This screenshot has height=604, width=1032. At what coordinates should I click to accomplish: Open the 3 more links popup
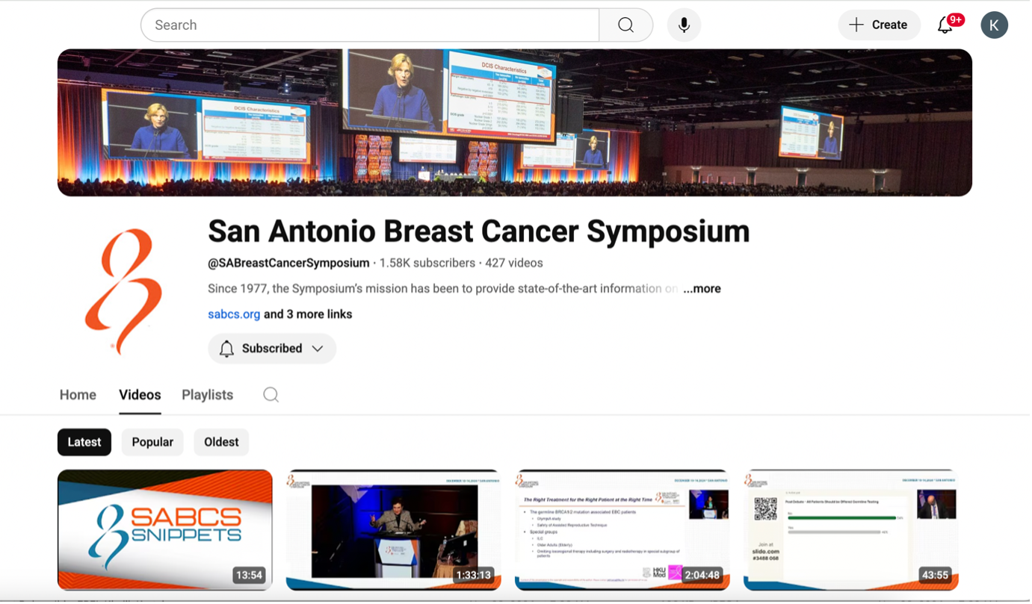tap(308, 314)
